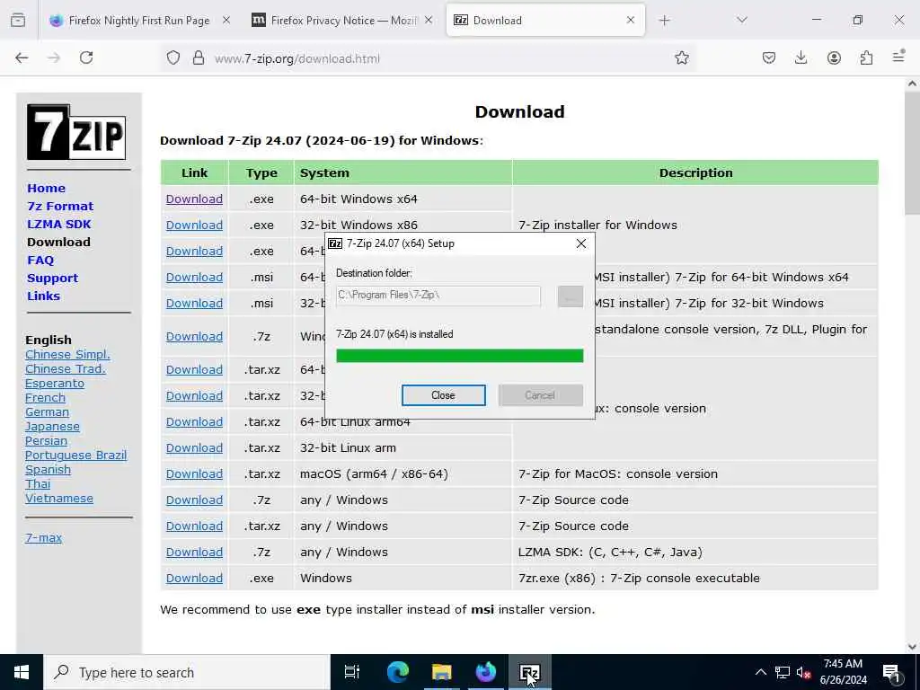Switch language to German
Image resolution: width=920 pixels, height=690 pixels.
(x=47, y=411)
